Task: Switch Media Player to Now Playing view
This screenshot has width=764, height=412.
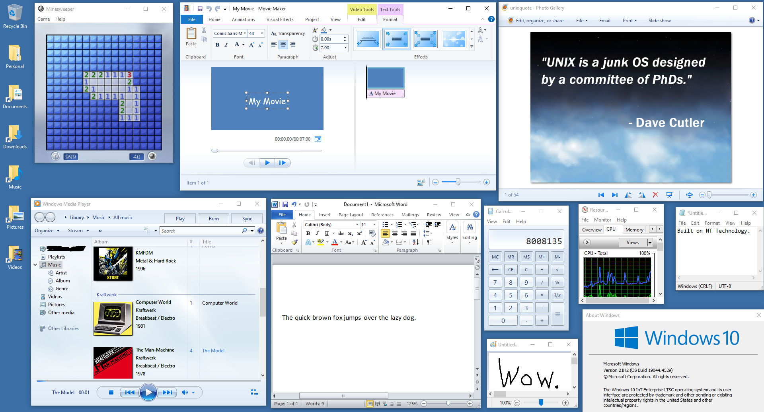Action: (x=255, y=393)
